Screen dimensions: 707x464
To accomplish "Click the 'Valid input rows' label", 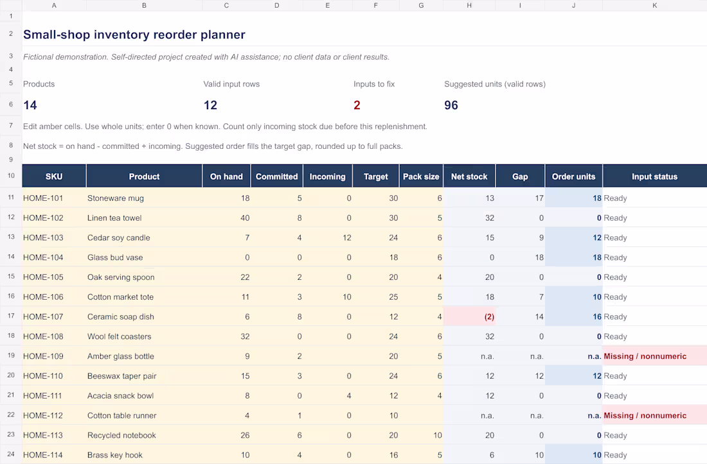I will pos(231,84).
